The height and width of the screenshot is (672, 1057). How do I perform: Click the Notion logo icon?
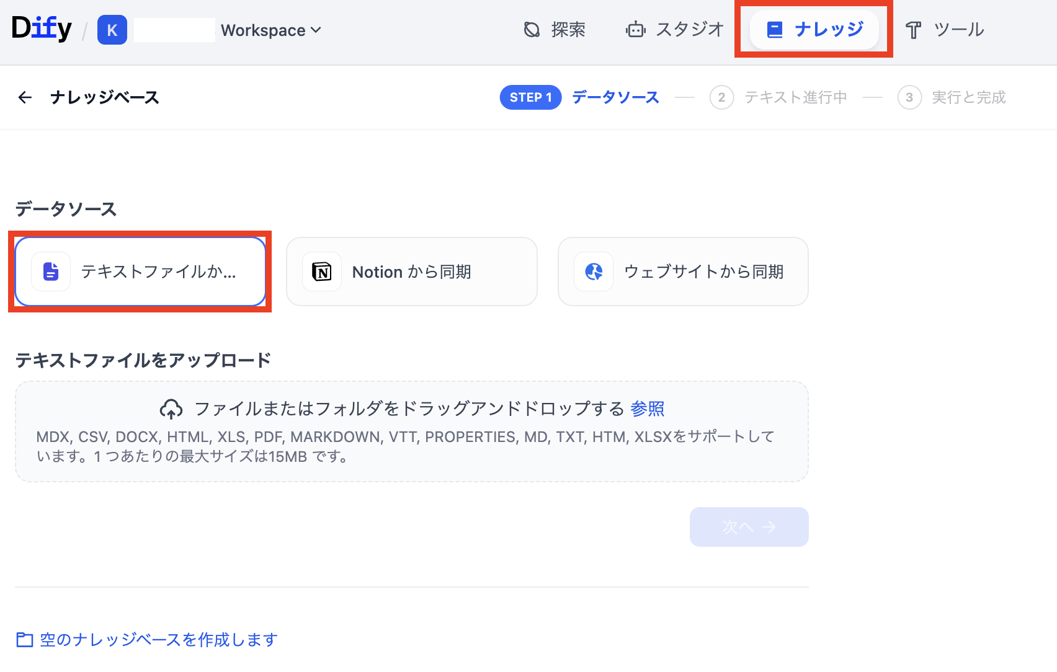point(322,272)
